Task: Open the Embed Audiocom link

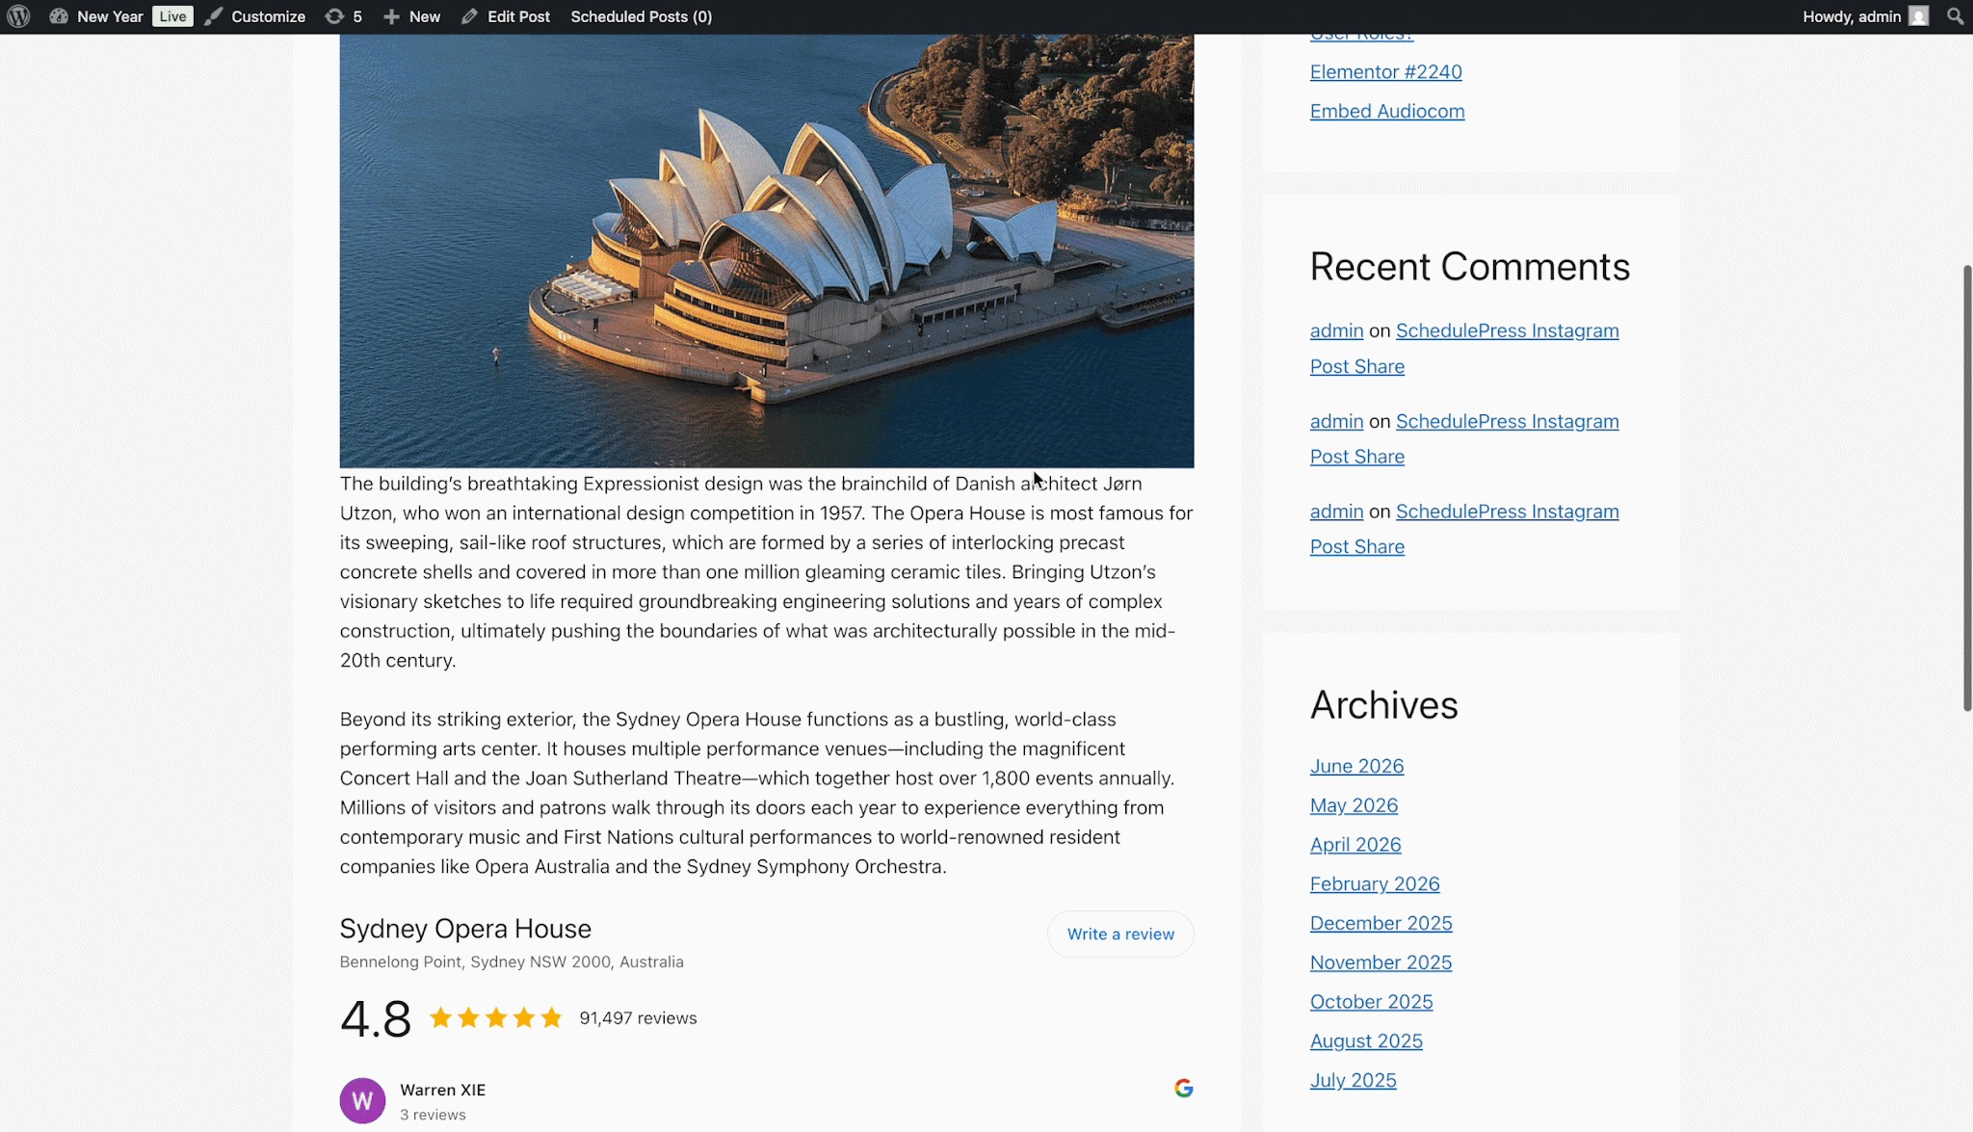Action: pos(1387,111)
